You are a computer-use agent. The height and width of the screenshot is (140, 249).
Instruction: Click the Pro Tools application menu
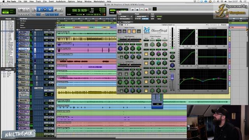(x=11, y=2)
